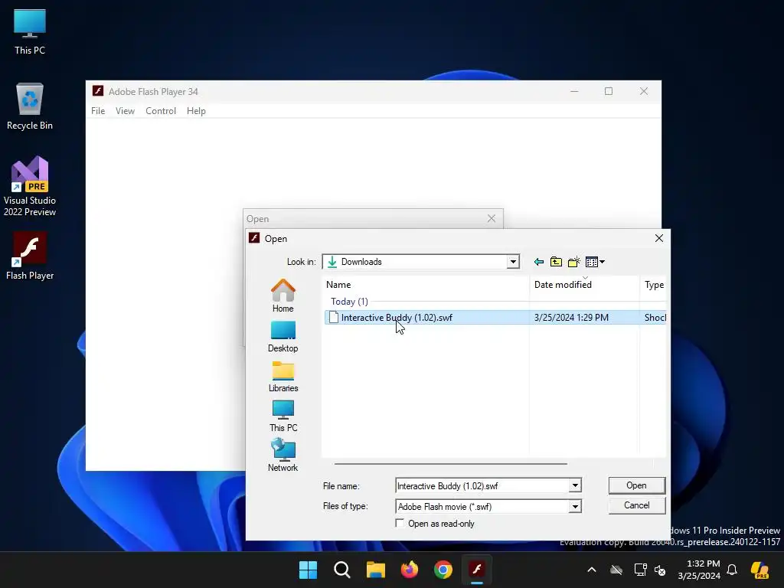Open the View menu icon in dialog toolbar

click(x=594, y=262)
